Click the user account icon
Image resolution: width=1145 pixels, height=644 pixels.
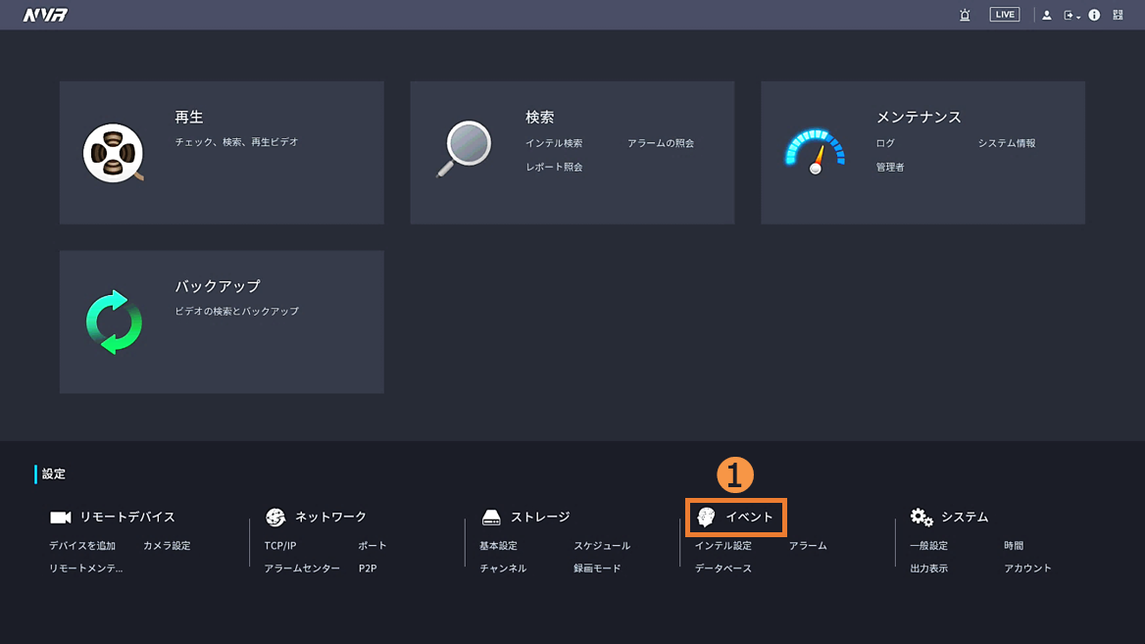(1047, 15)
